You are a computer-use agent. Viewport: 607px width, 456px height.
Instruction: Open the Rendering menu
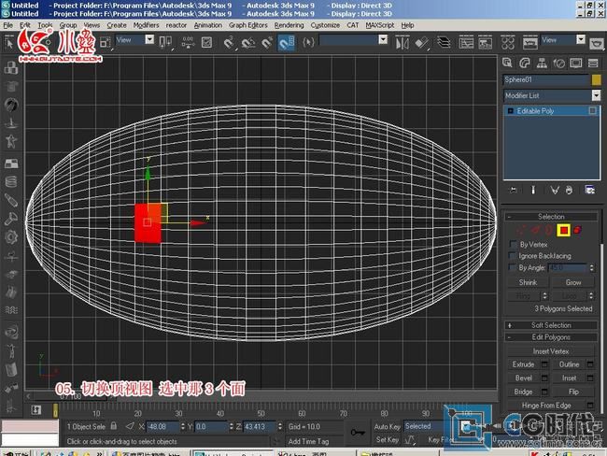click(x=289, y=25)
